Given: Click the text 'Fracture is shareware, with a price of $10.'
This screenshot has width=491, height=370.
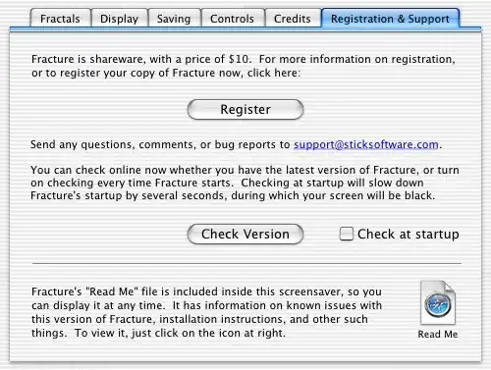Looking at the screenshot, I should [x=141, y=59].
